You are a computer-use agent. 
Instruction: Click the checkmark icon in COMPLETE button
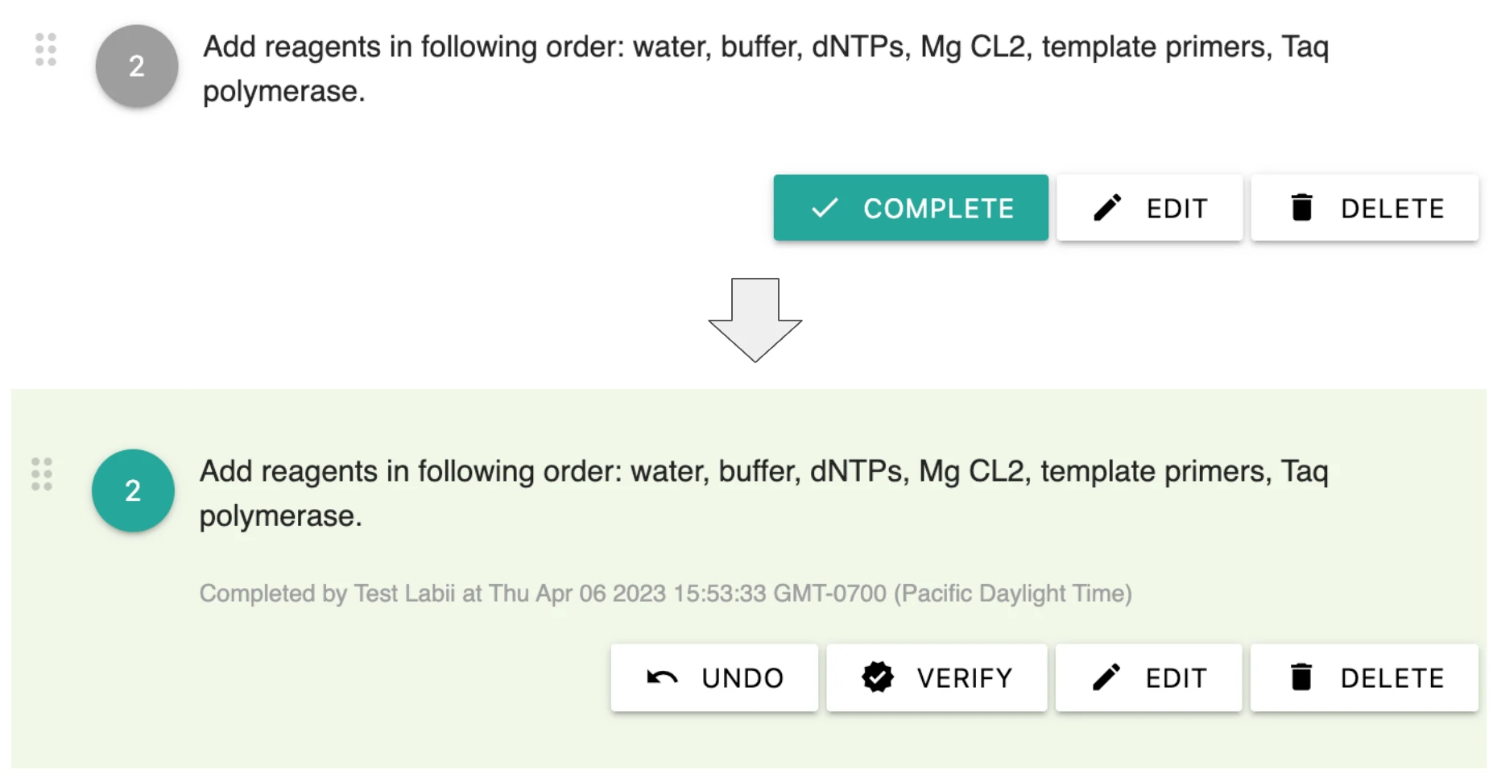825,209
